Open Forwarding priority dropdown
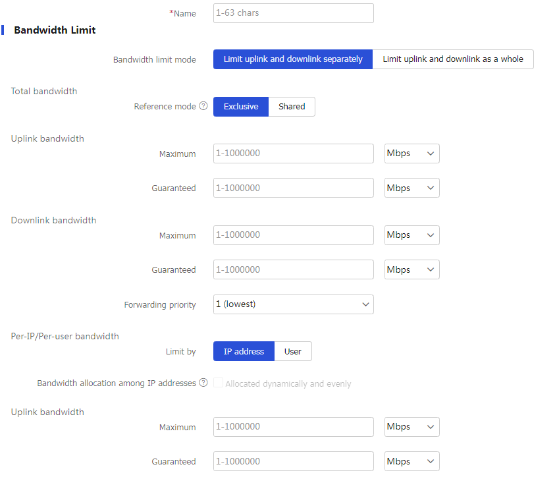The height and width of the screenshot is (477, 557). 294,304
